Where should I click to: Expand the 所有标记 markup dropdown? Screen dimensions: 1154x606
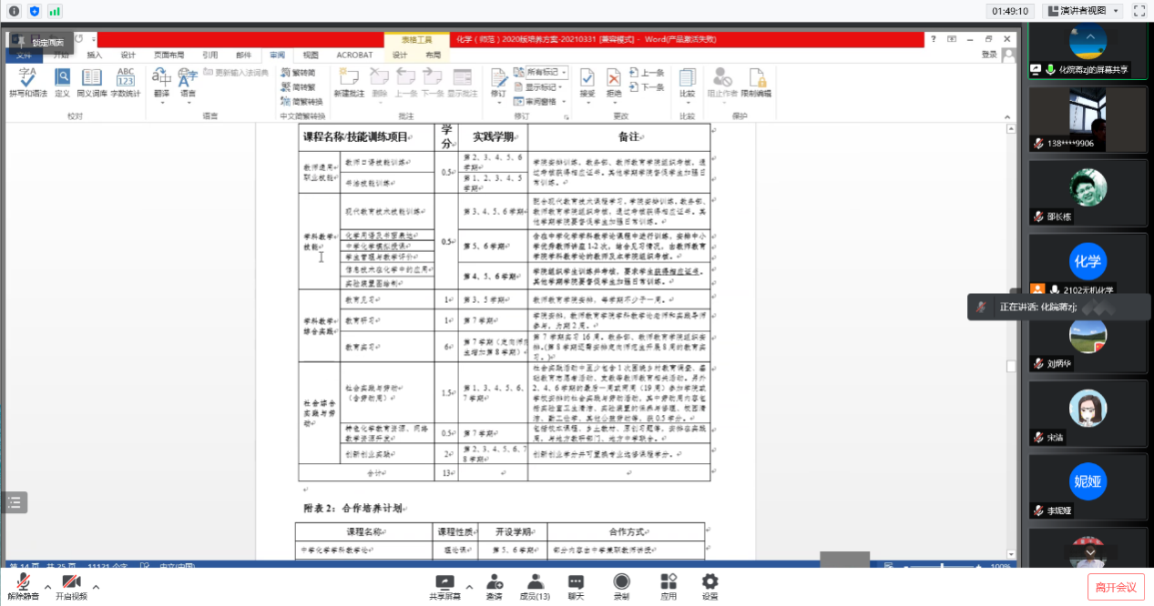[x=546, y=72]
